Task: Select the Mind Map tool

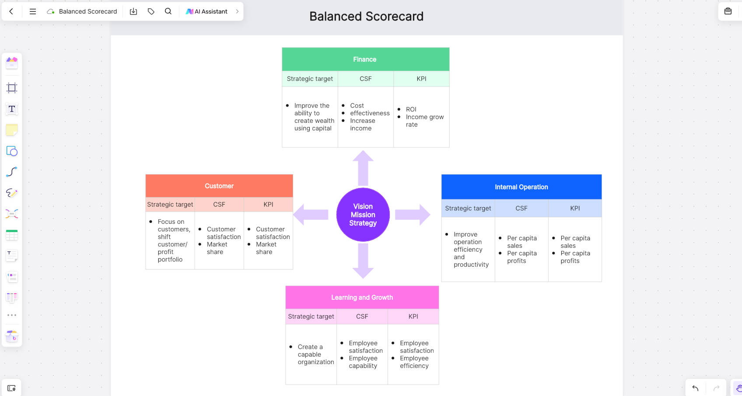Action: click(12, 214)
